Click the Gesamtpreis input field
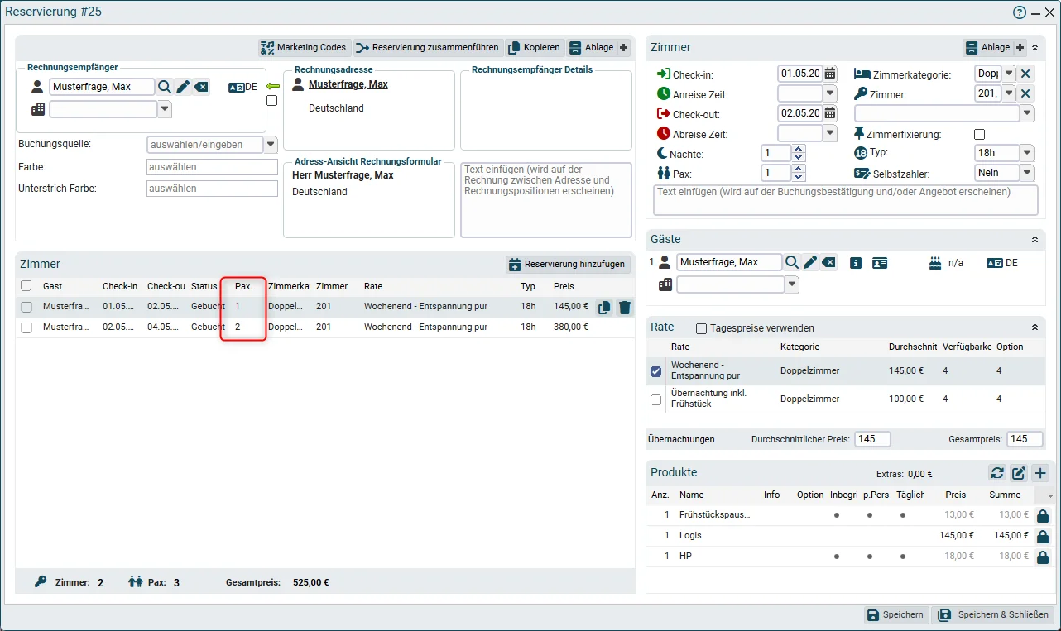Screen dimensions: 1061x631 tap(1025, 439)
